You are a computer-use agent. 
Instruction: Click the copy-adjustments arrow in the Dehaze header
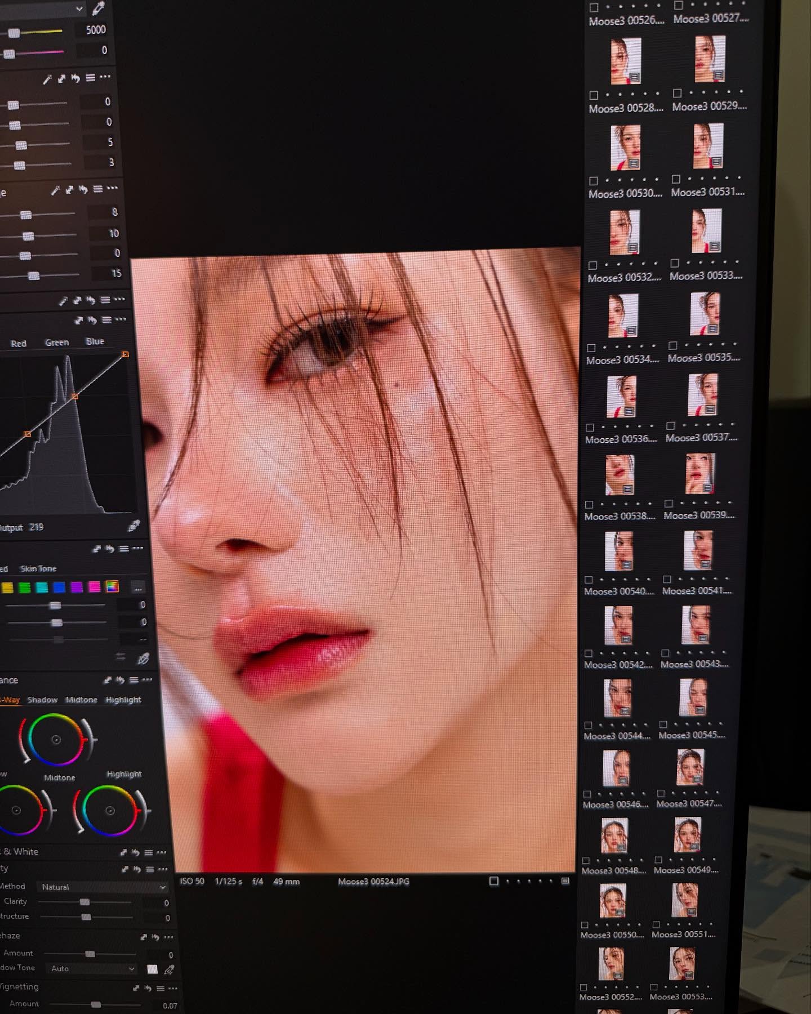tap(143, 937)
